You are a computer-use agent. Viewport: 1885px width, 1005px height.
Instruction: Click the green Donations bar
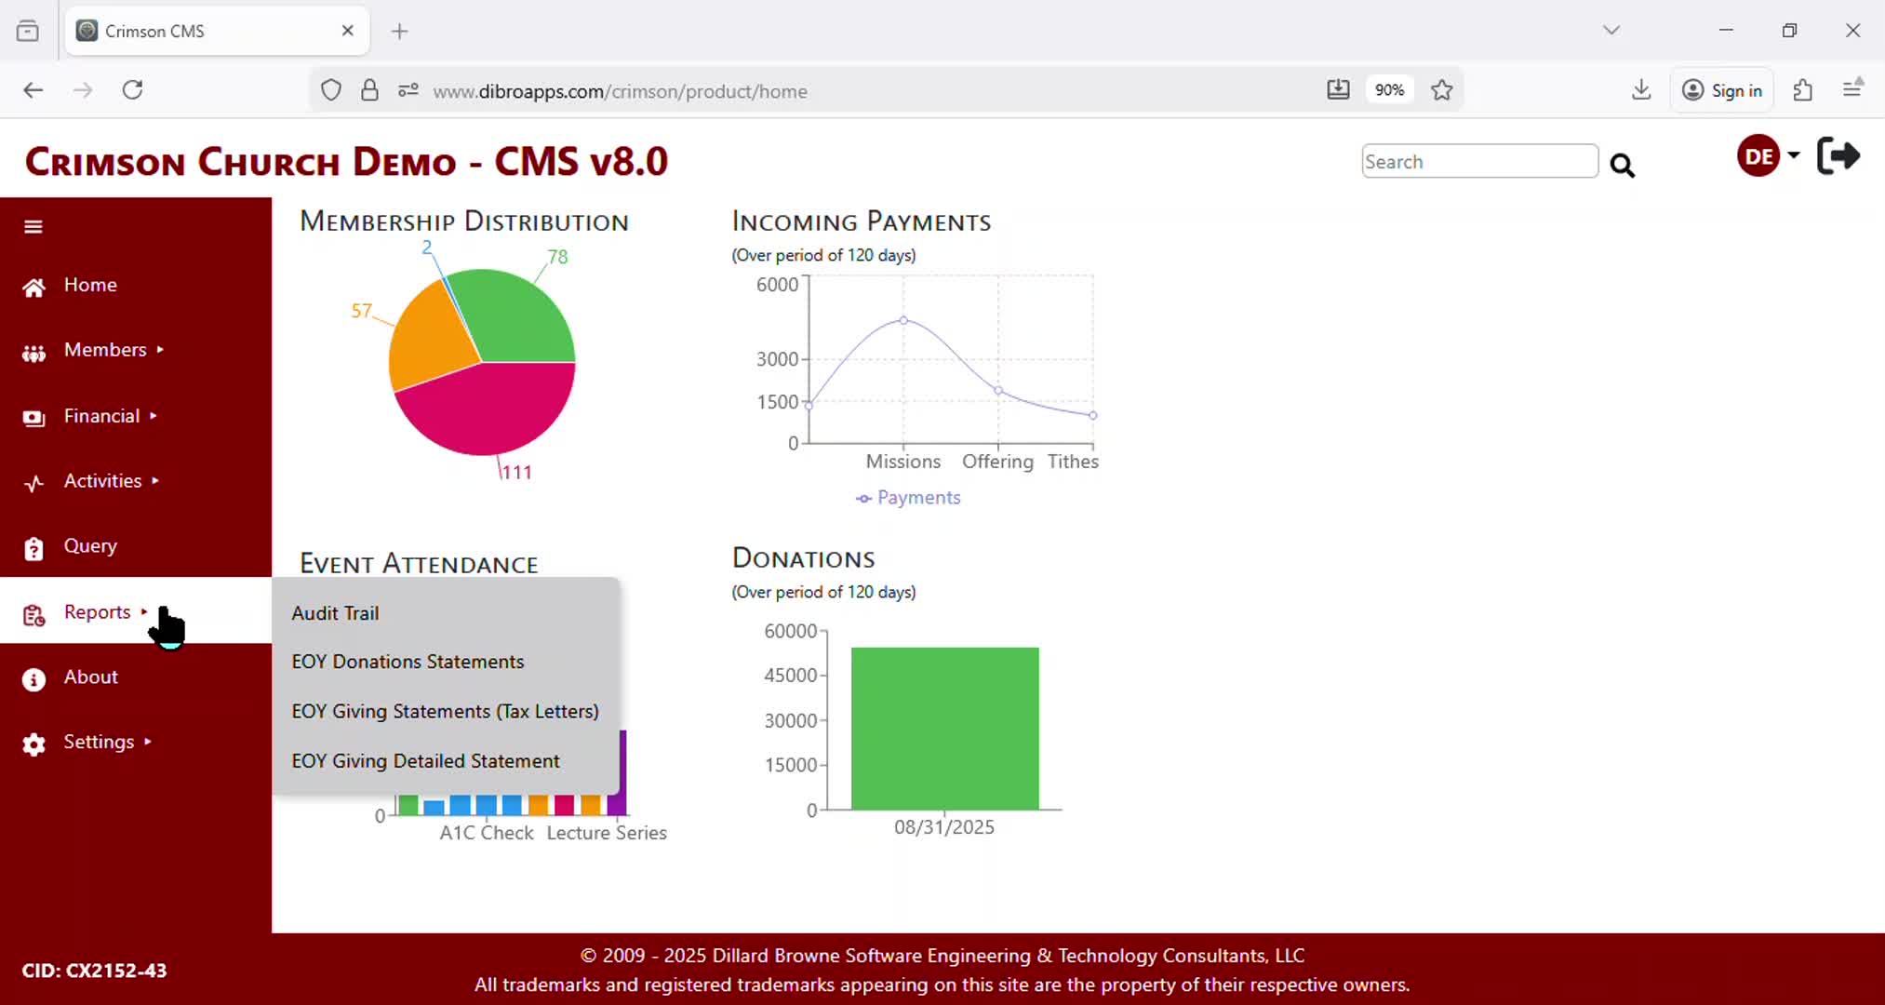tap(944, 728)
